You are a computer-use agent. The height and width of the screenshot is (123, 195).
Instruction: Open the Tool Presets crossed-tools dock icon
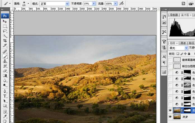[164, 32]
